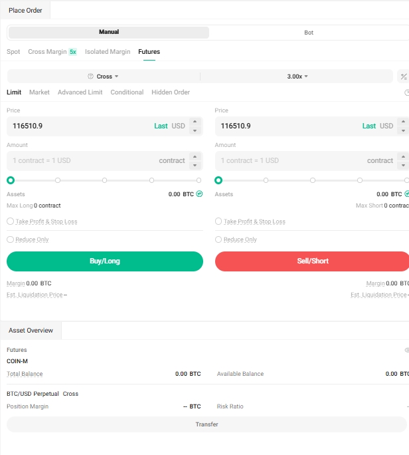Click the transfer icon beside Buy-side BTC assets
This screenshot has width=409, height=455.
[x=199, y=194]
